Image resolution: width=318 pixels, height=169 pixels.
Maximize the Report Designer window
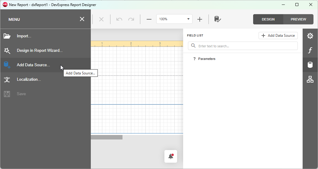[x=297, y=5]
